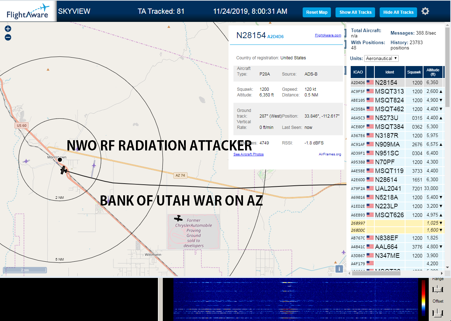This screenshot has height=321, width=451.
Task: Click the FlightAware logo
Action: click(x=28, y=11)
